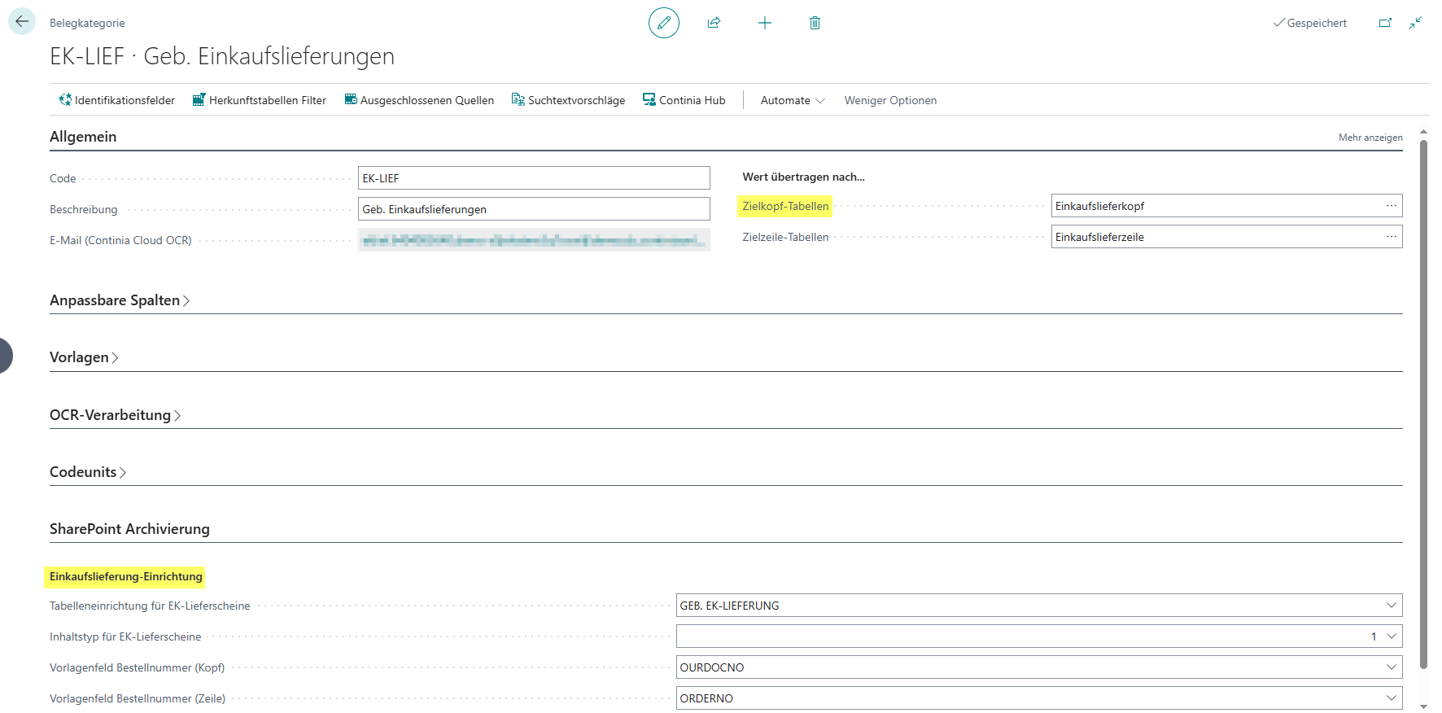Toggle edit mode with pencil icon
The height and width of the screenshot is (713, 1442).
tap(664, 23)
